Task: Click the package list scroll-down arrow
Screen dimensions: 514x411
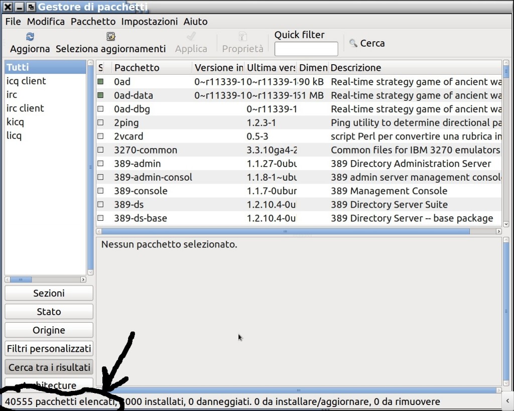Action: point(506,224)
